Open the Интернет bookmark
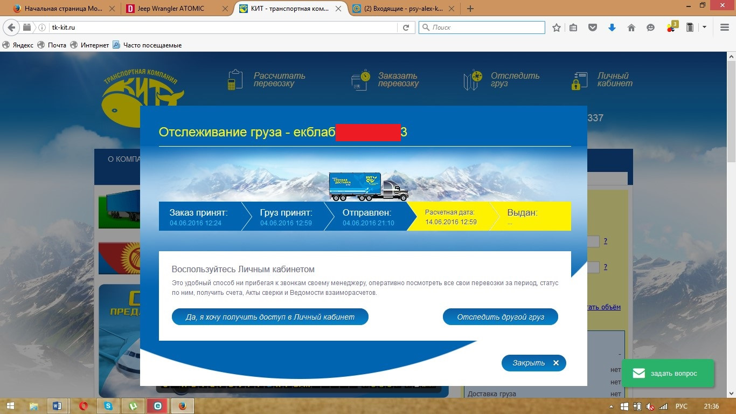 click(x=89, y=45)
